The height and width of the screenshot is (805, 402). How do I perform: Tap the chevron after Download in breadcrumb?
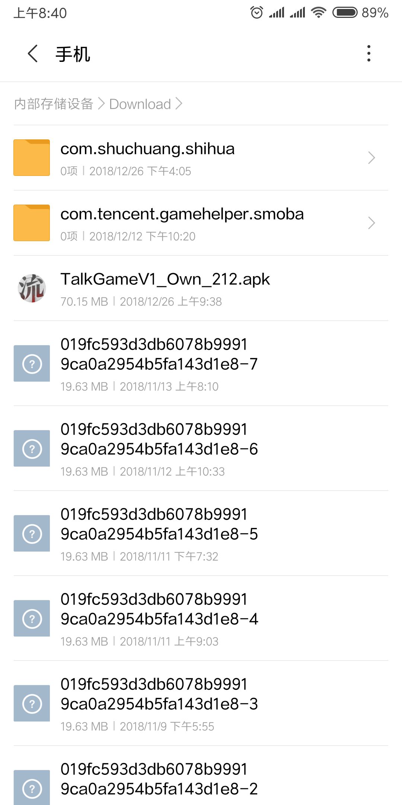pyautogui.click(x=179, y=104)
